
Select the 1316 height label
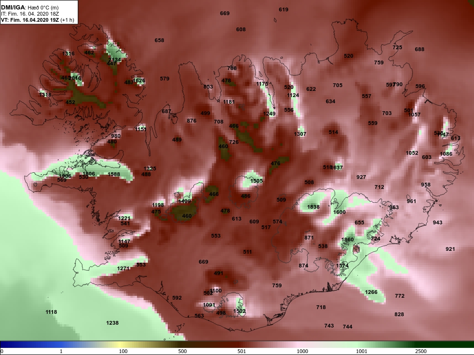tap(68, 54)
